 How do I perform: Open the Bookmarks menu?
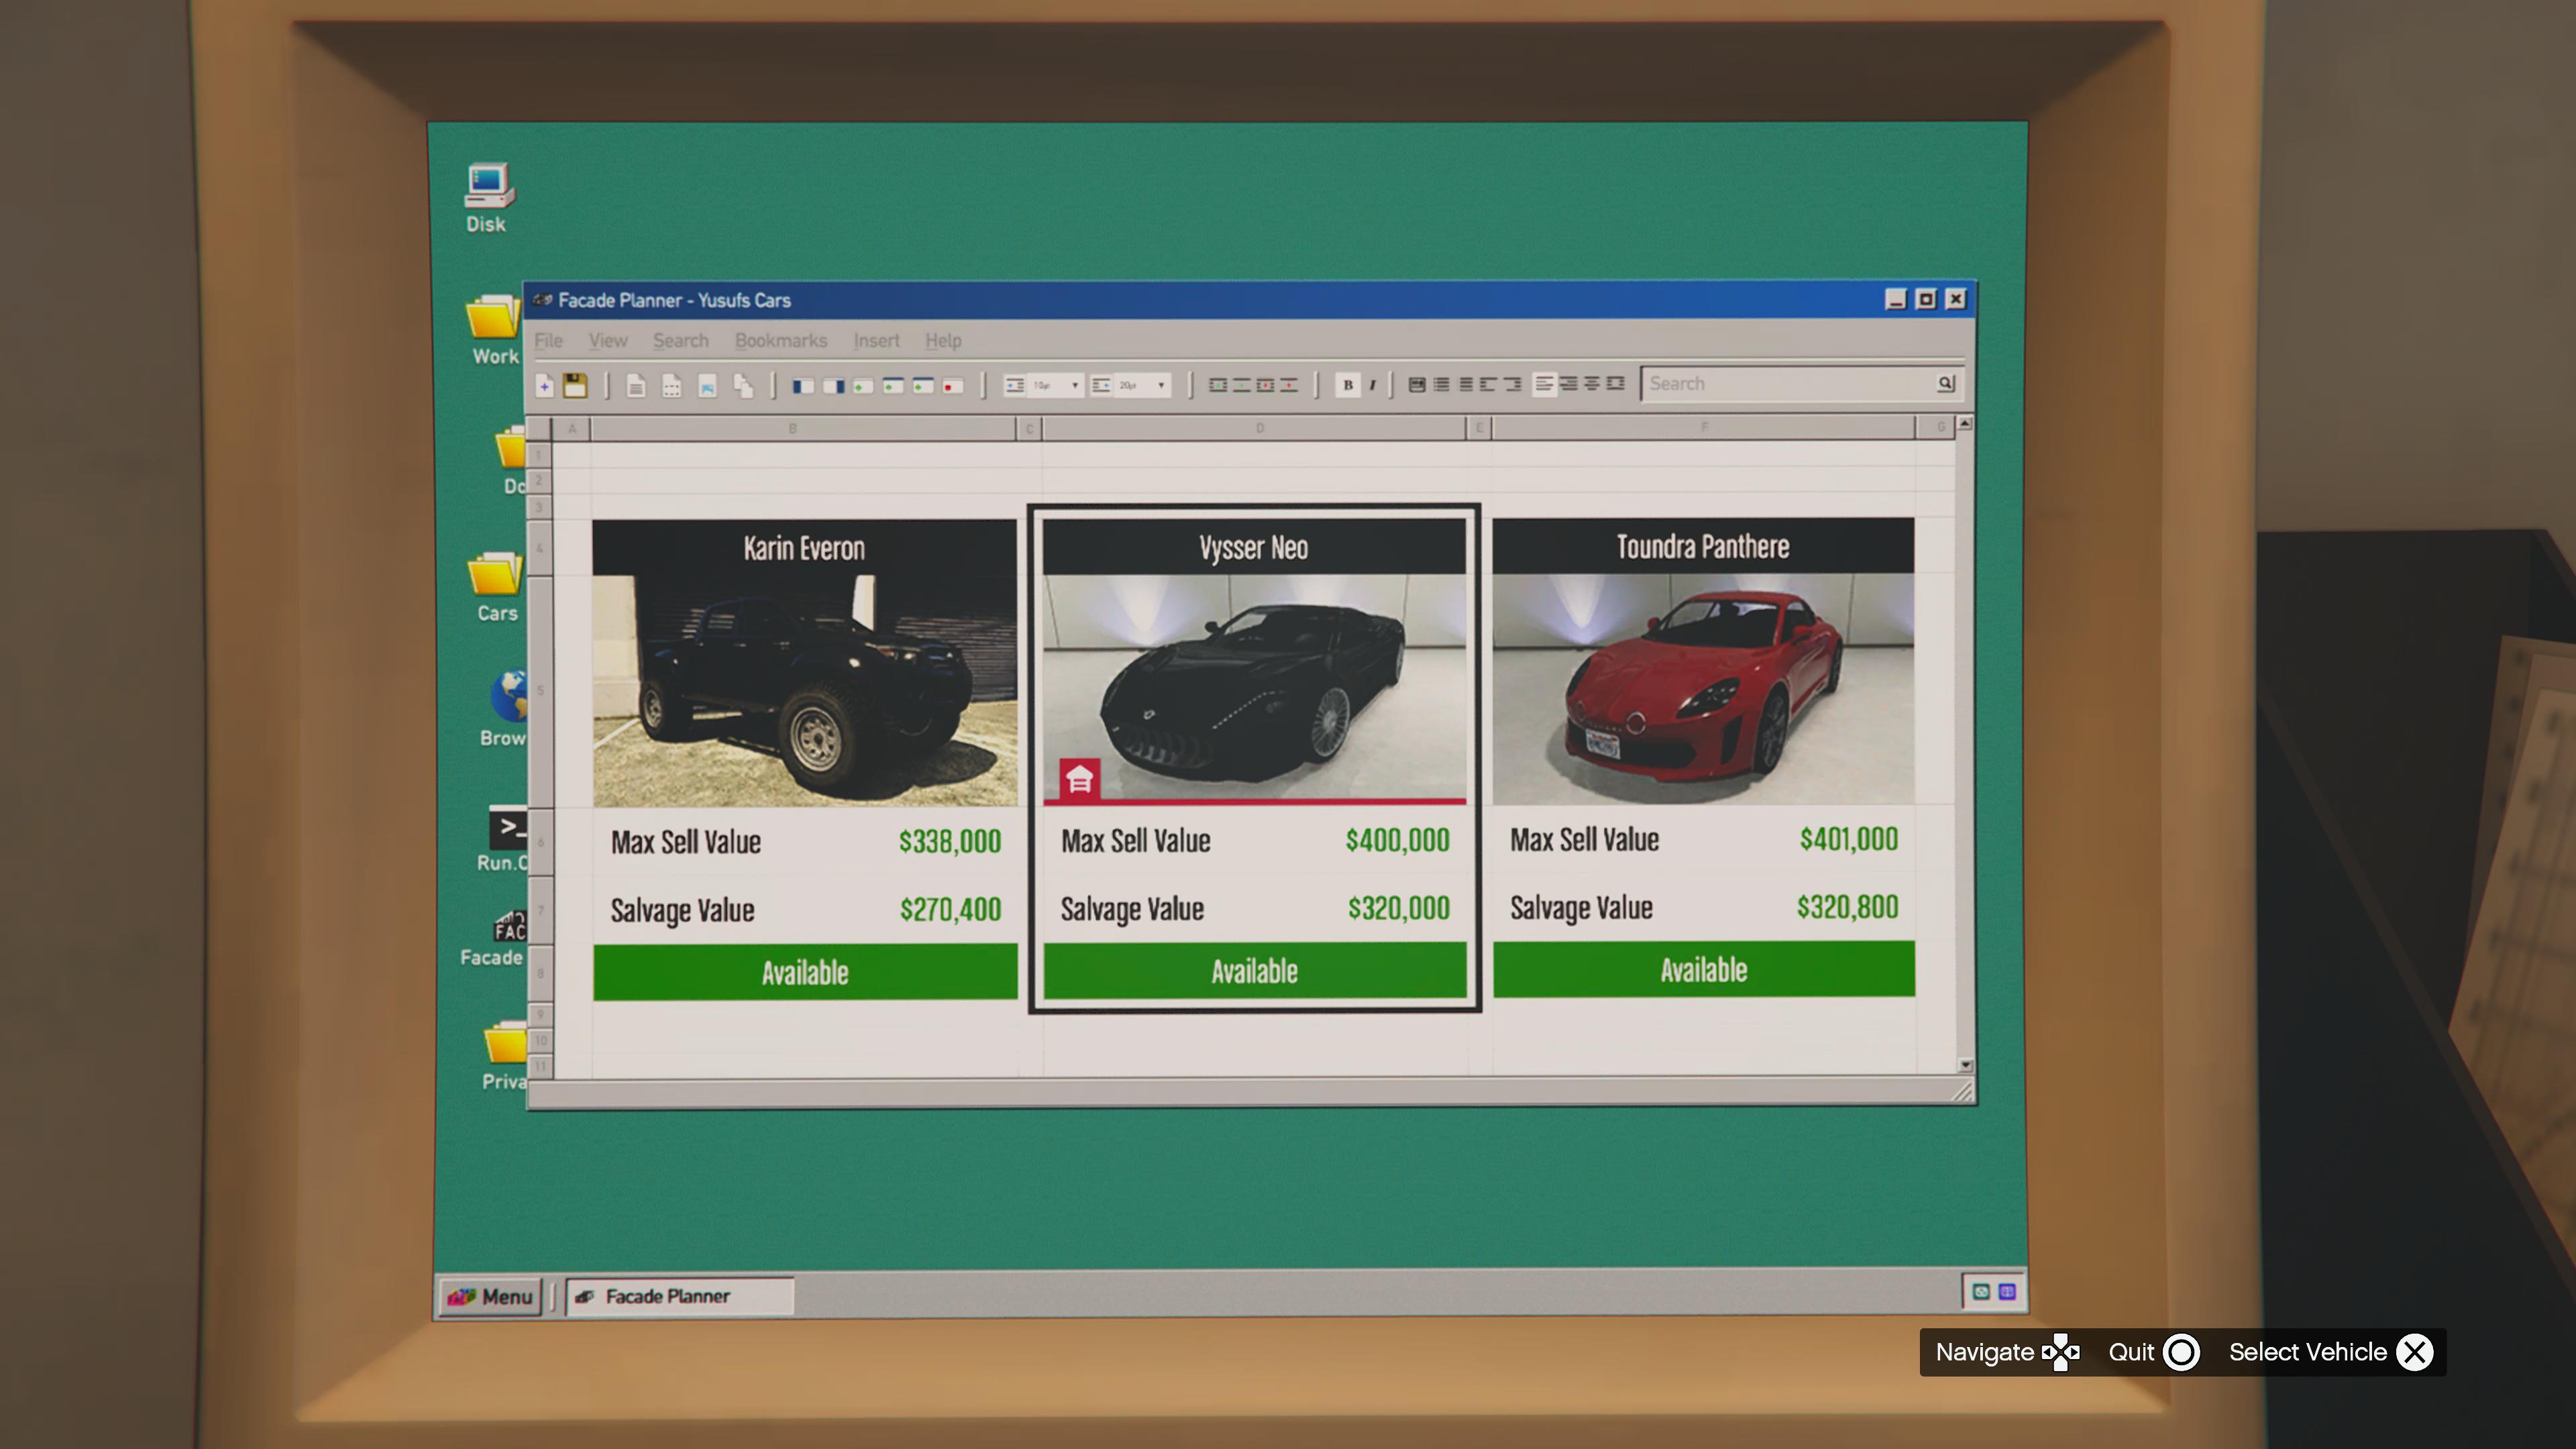pos(780,340)
